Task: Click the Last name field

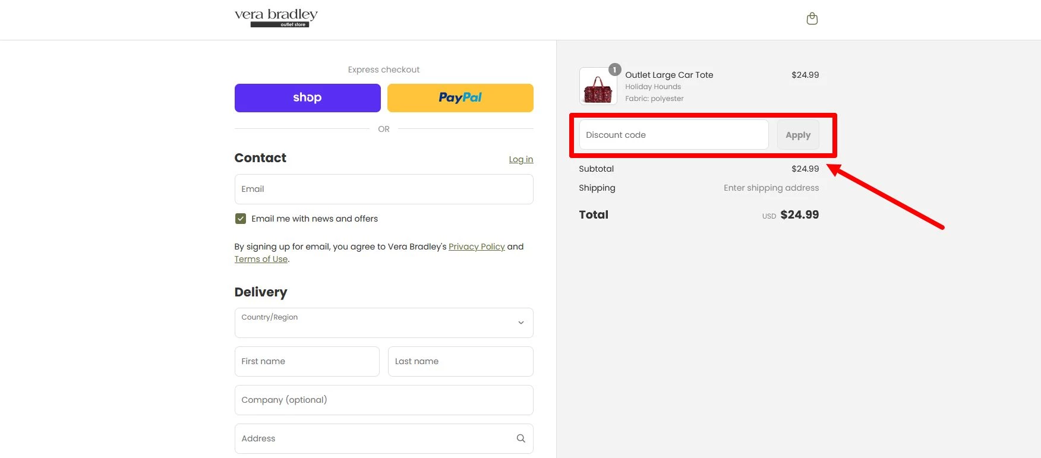Action: click(x=460, y=361)
